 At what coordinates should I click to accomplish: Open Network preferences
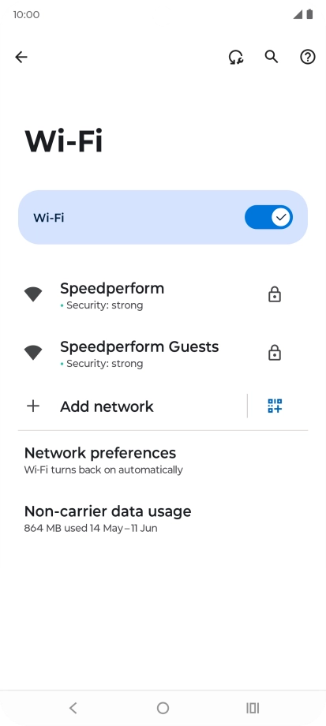click(163, 460)
